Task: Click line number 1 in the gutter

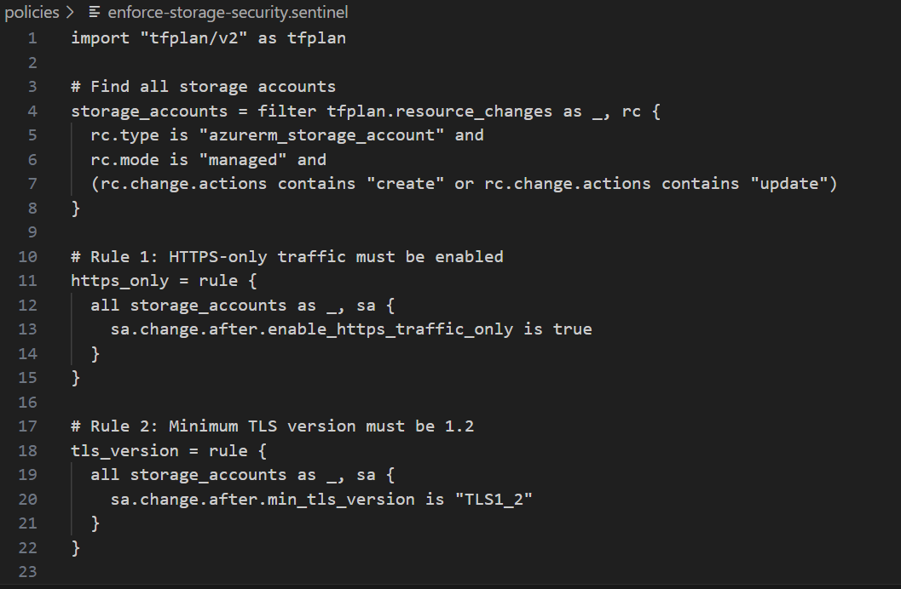Action: coord(32,38)
